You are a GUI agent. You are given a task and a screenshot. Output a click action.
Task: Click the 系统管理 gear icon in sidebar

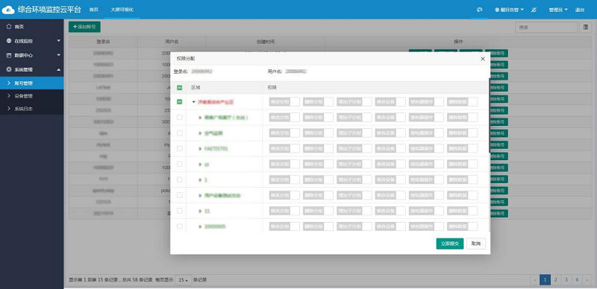(x=9, y=69)
